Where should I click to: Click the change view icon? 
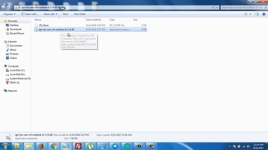coord(246,14)
